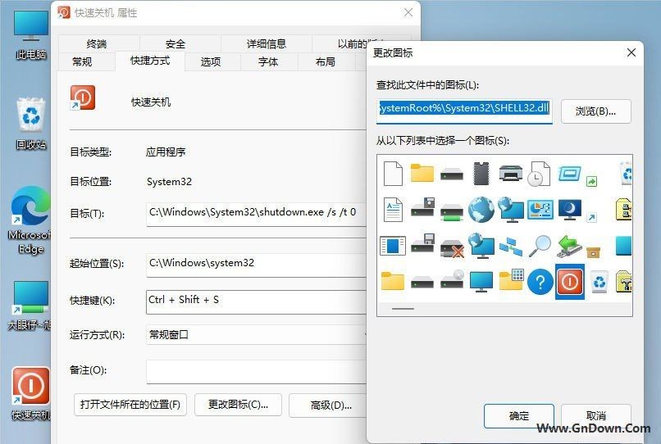Close the 快速关机 属性 window
The height and width of the screenshot is (444, 661).
pos(408,12)
